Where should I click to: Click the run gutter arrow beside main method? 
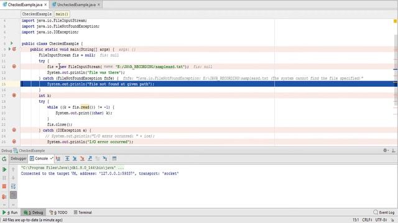coord(9,49)
